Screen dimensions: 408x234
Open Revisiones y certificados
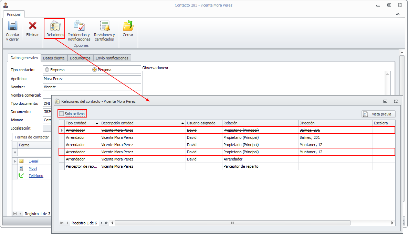(104, 26)
